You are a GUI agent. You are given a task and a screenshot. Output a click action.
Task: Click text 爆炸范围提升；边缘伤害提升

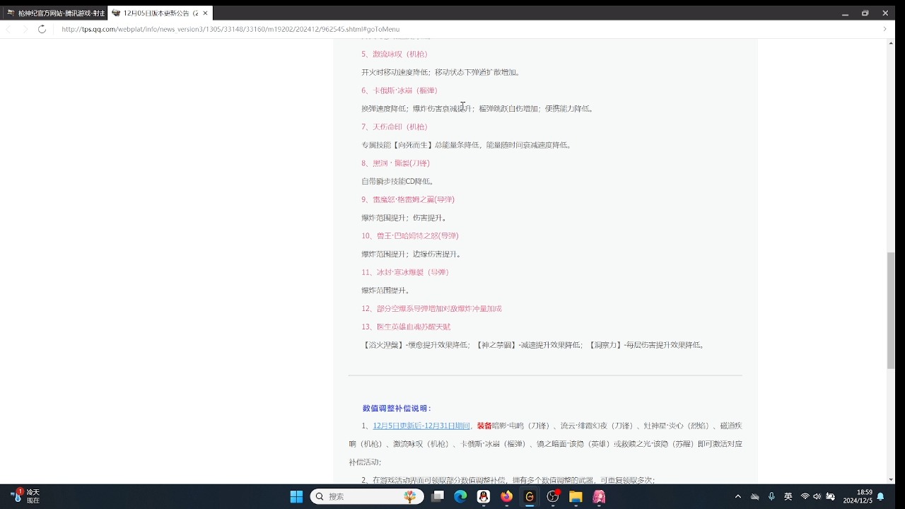point(411,254)
